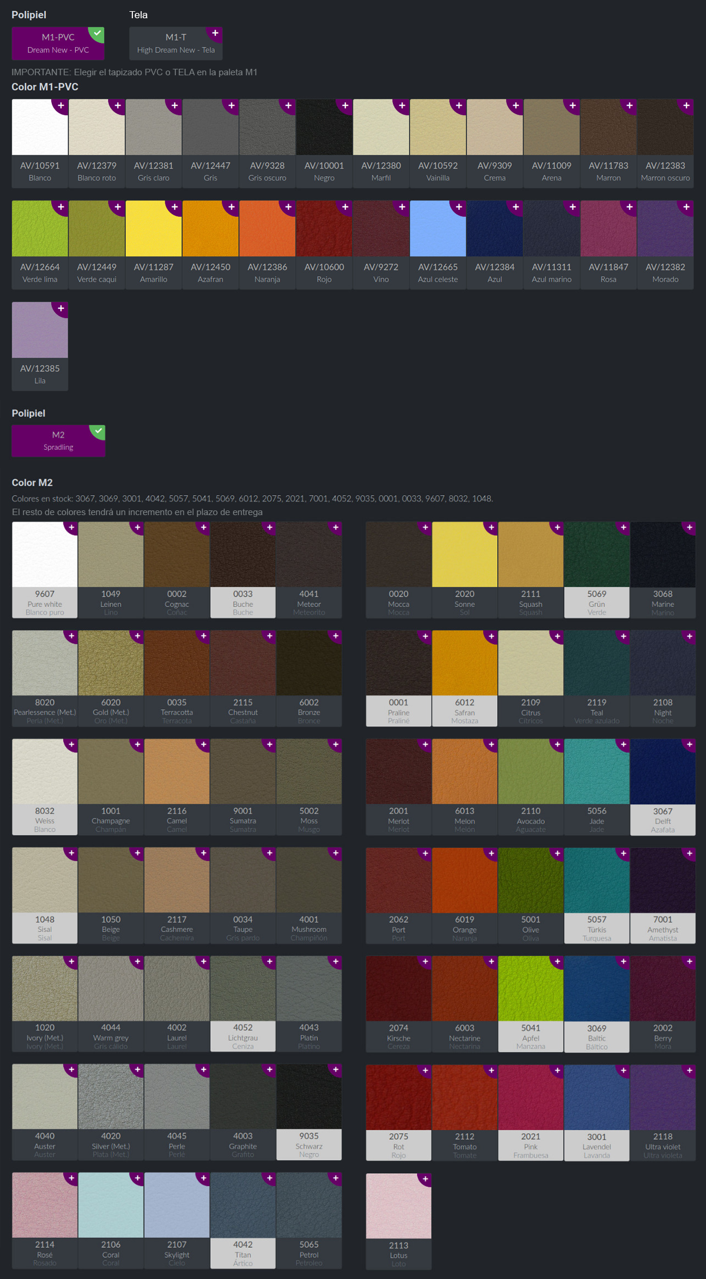This screenshot has width=706, height=1279.
Task: Click plus icon on Negro AV/10001 swatch
Action: click(345, 106)
